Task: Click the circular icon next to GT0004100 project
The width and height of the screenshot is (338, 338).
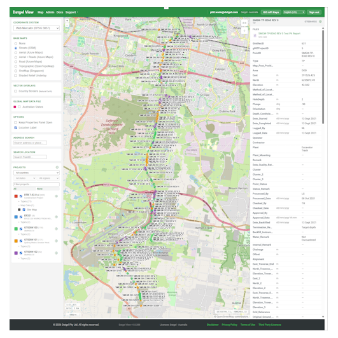Action: pos(57,229)
